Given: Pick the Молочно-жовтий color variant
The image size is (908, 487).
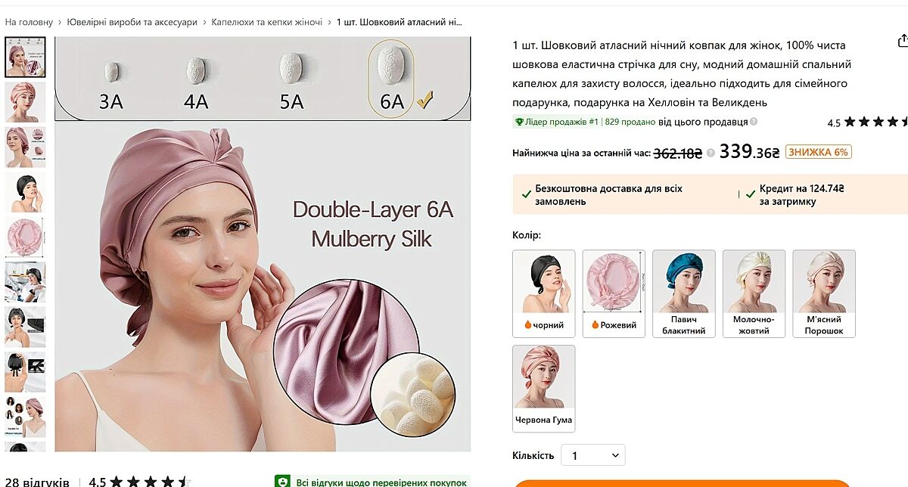Looking at the screenshot, I should (x=754, y=293).
